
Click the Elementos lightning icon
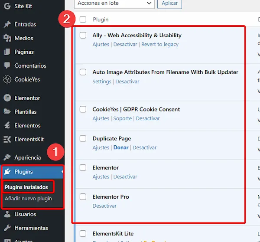[7, 125]
